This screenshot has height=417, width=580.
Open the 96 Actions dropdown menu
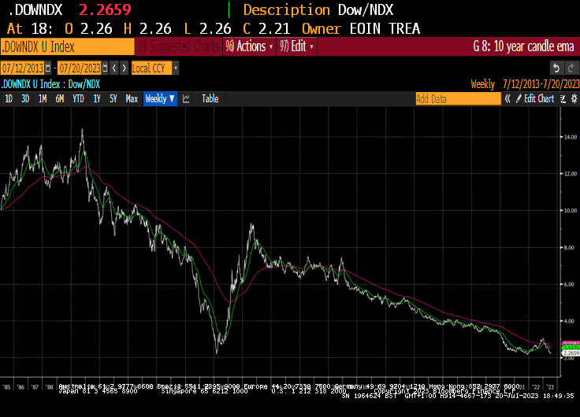click(x=249, y=46)
